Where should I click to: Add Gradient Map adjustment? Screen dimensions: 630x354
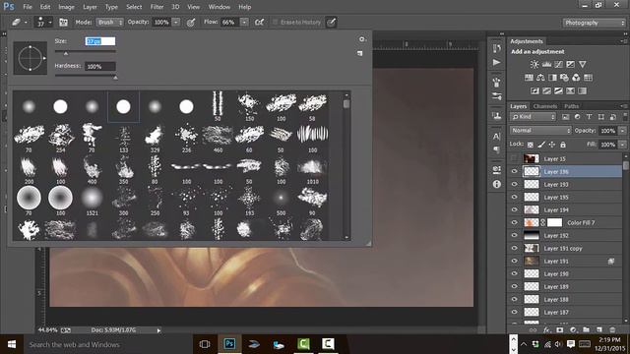pos(582,91)
